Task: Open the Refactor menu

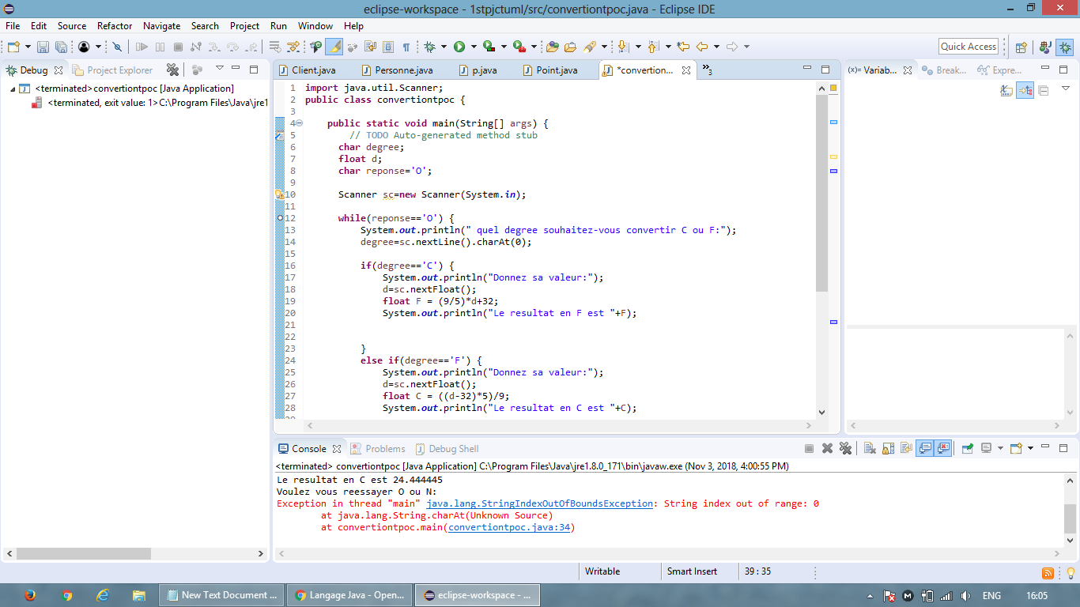Action: (x=115, y=26)
